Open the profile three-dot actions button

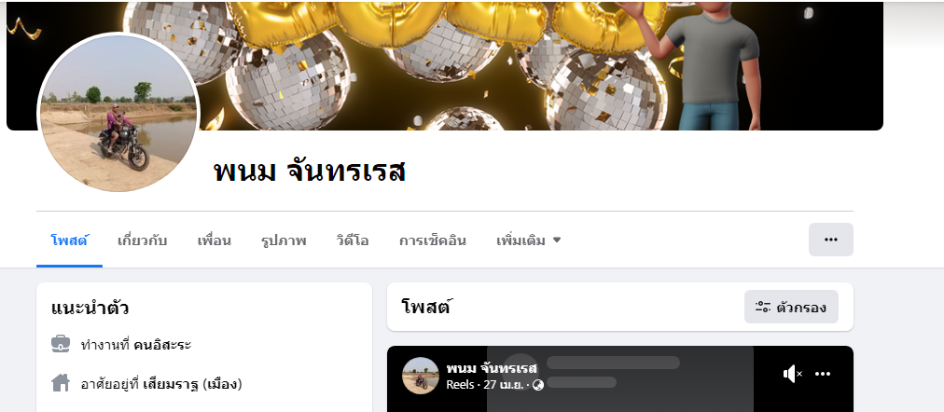click(831, 240)
